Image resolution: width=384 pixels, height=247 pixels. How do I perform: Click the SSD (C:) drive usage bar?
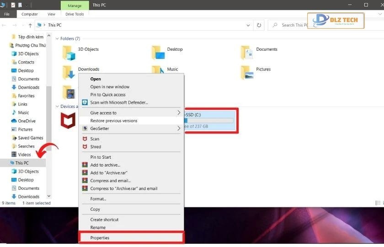208,121
